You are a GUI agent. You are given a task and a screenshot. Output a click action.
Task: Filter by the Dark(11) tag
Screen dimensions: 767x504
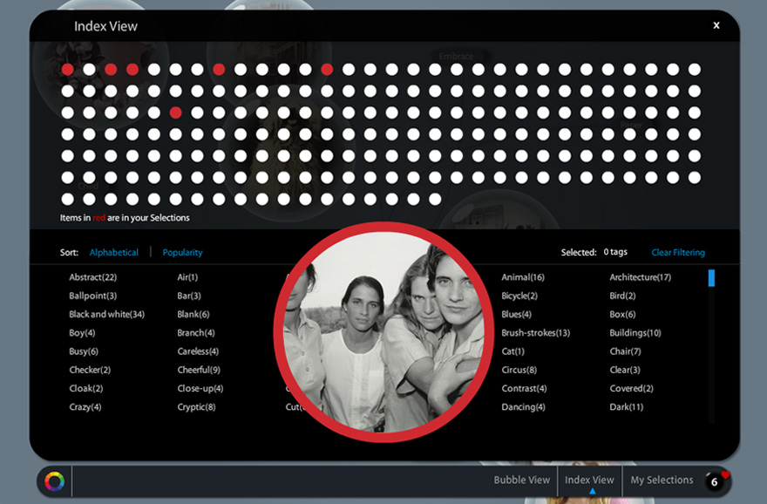(625, 406)
